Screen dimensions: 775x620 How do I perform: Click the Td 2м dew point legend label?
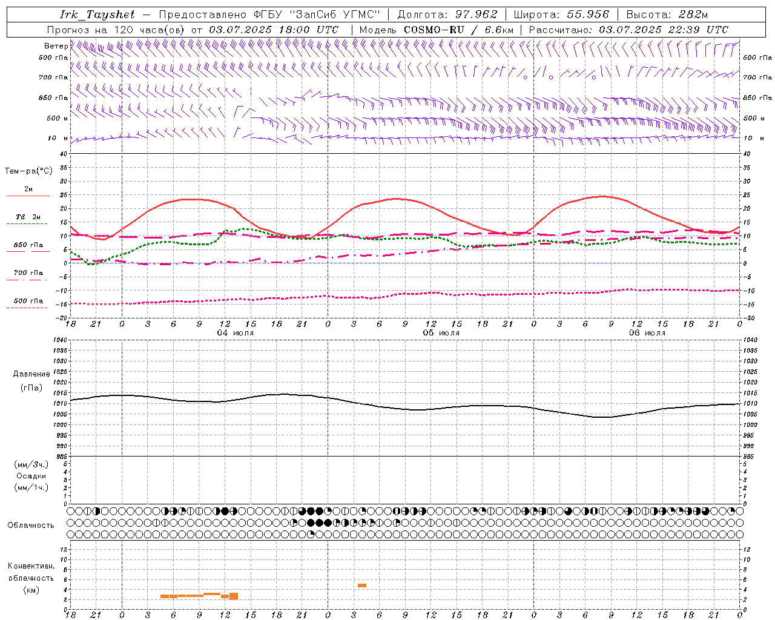(28, 217)
